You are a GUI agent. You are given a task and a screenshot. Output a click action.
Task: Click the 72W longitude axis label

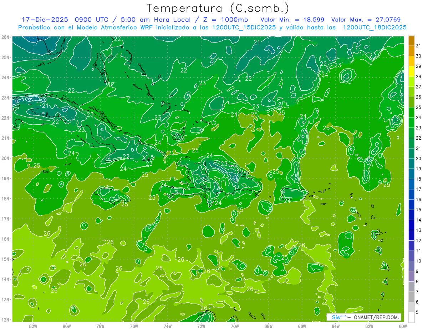[201, 326]
